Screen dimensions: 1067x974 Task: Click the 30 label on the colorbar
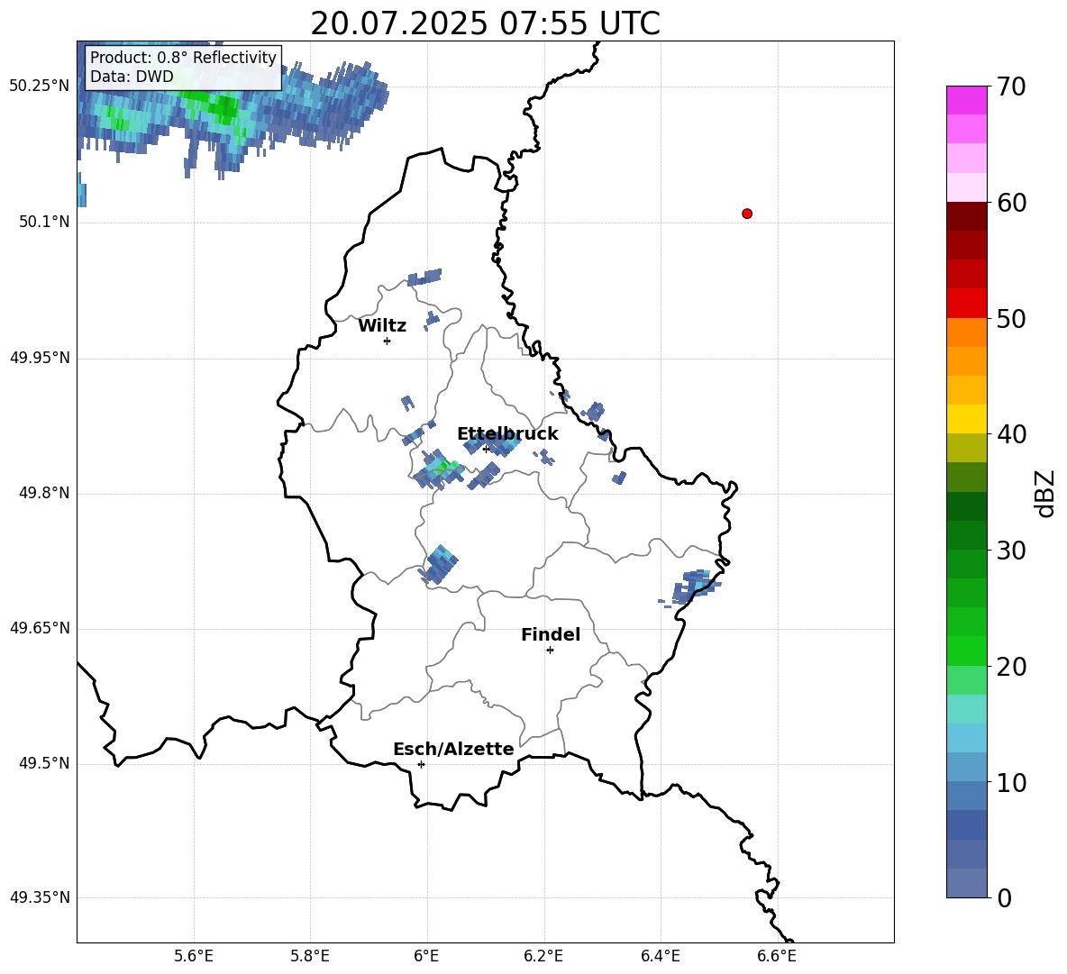click(x=1011, y=551)
